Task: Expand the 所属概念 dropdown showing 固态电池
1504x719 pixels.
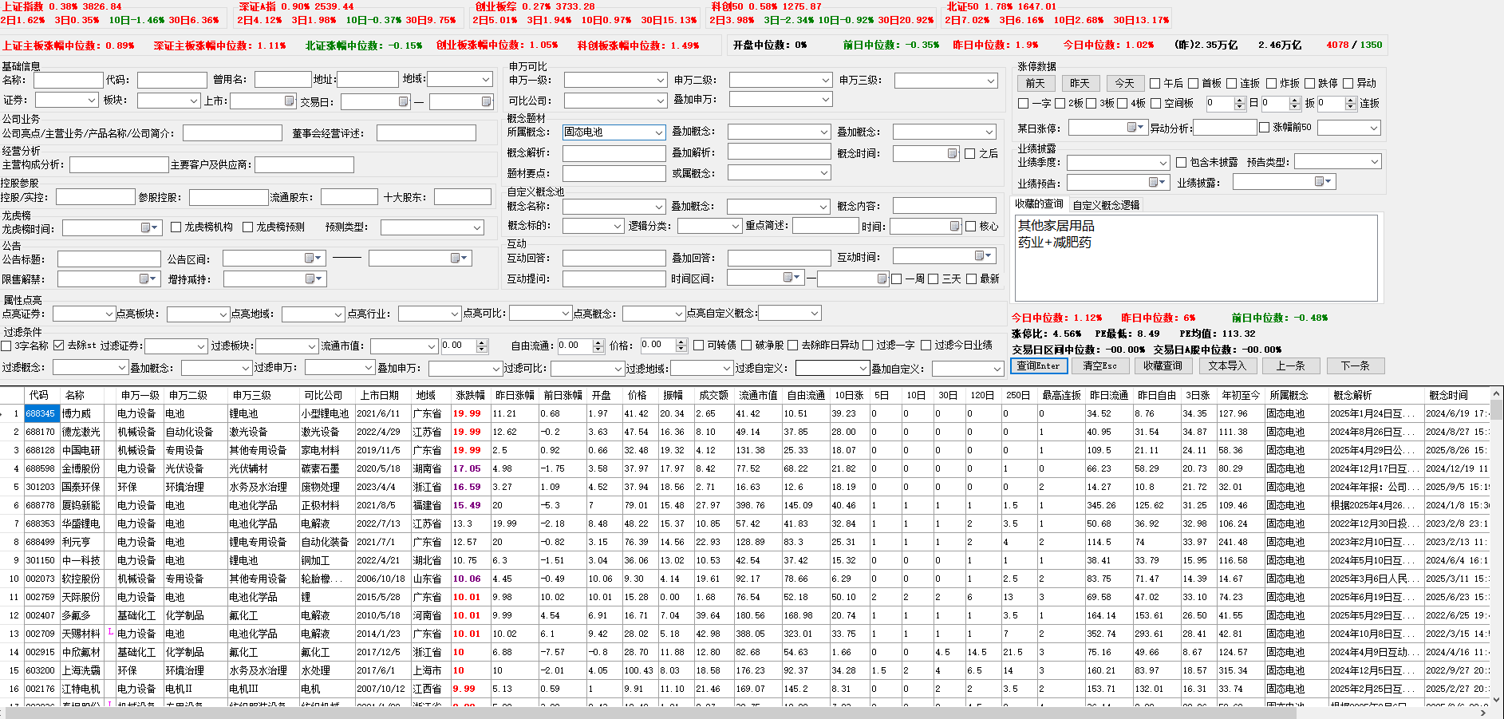Action: click(658, 132)
